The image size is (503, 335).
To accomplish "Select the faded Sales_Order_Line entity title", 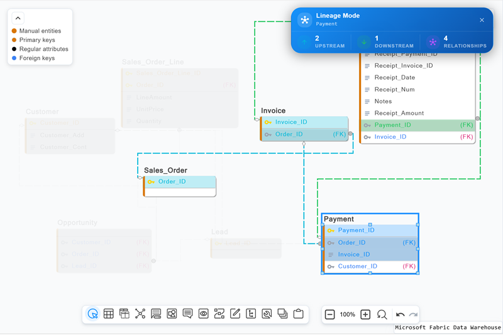I will pyautogui.click(x=153, y=62).
